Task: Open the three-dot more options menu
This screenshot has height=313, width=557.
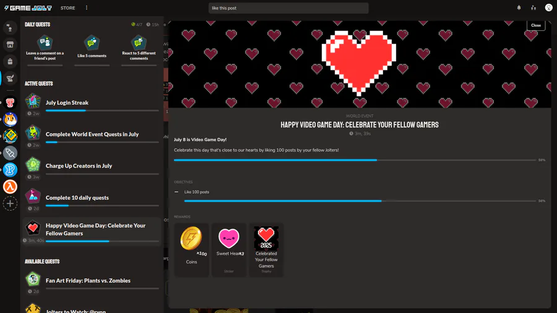Action: [x=86, y=8]
